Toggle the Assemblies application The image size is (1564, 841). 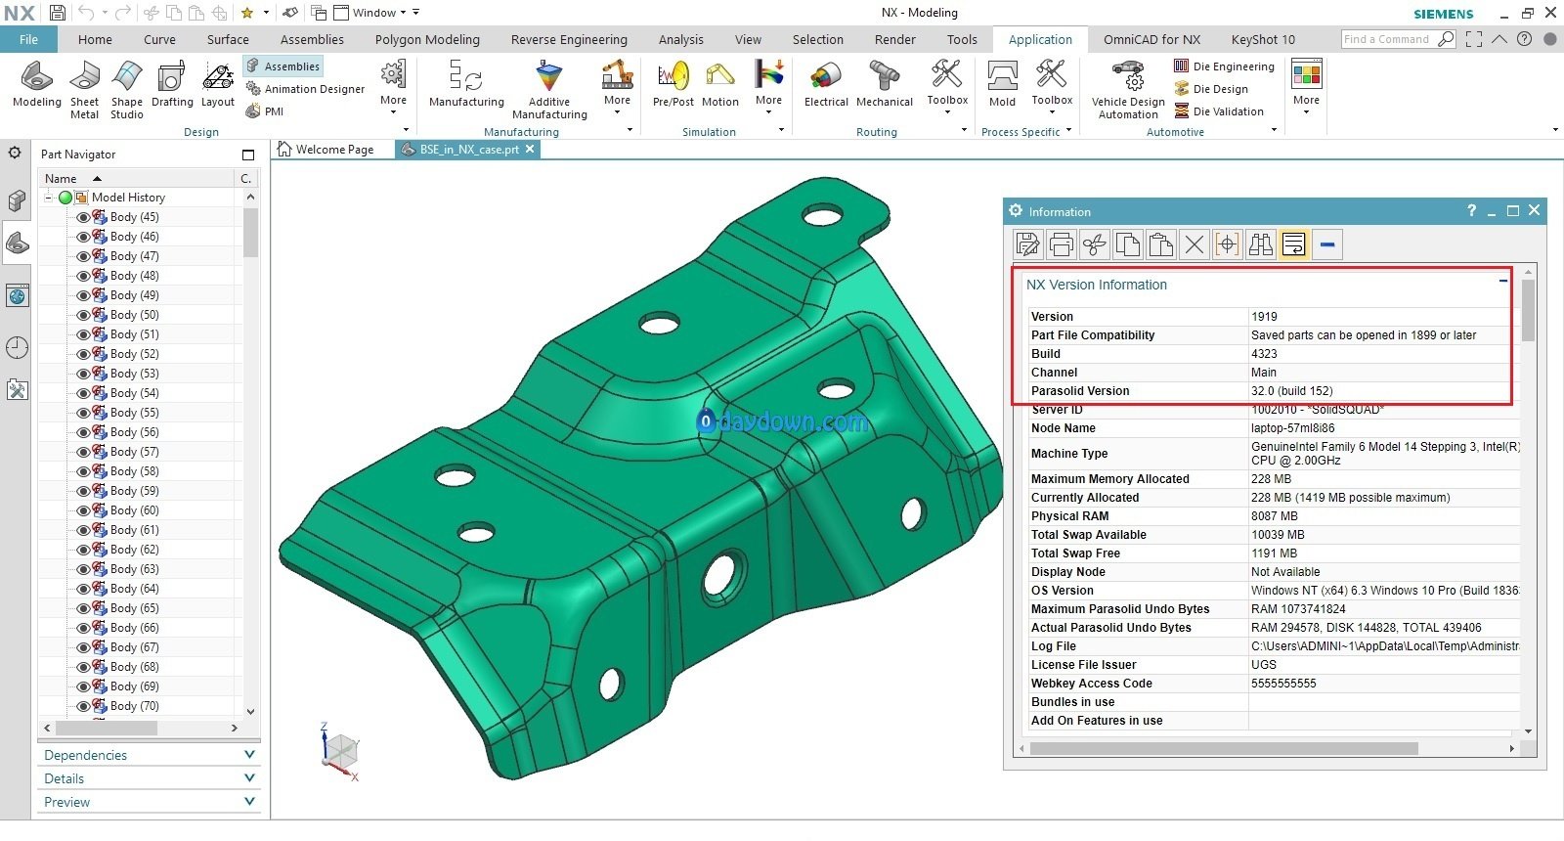point(283,66)
